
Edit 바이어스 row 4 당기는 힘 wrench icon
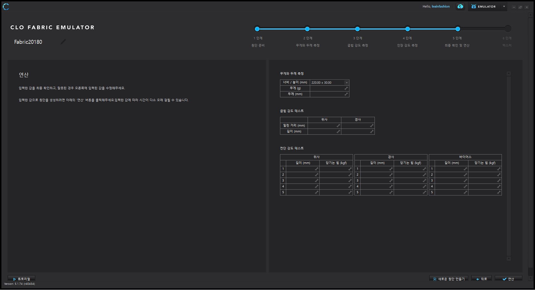pos(499,186)
